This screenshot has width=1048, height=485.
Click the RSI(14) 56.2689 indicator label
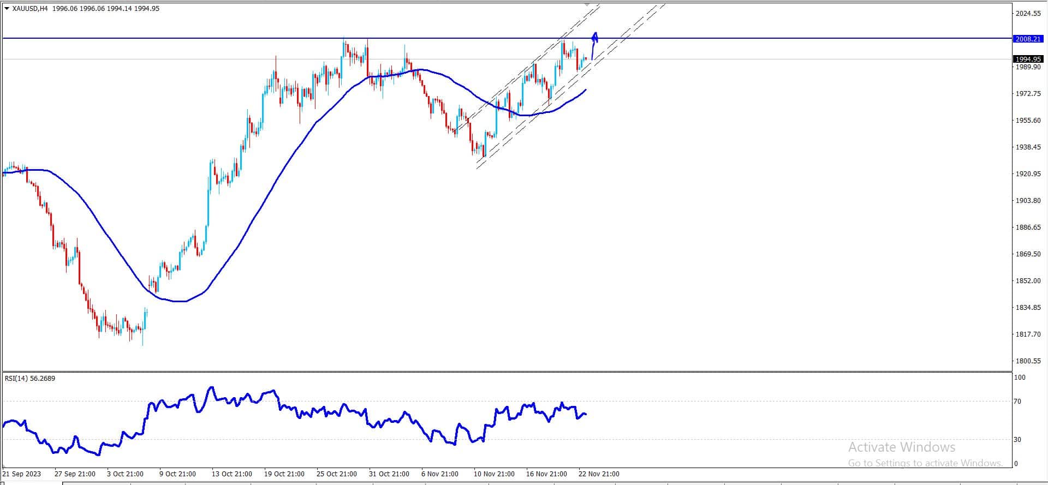tap(30, 378)
